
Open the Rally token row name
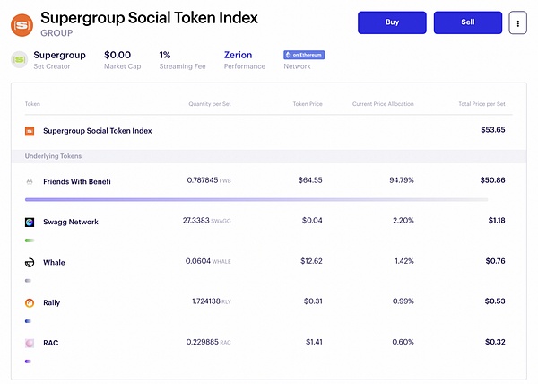(x=52, y=303)
